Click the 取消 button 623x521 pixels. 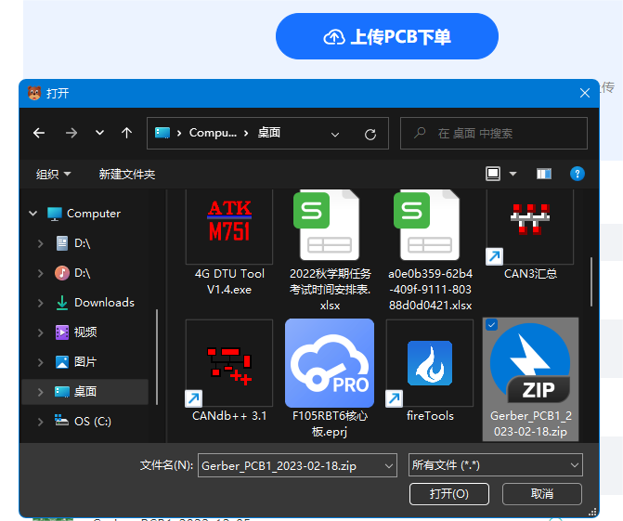click(x=542, y=494)
